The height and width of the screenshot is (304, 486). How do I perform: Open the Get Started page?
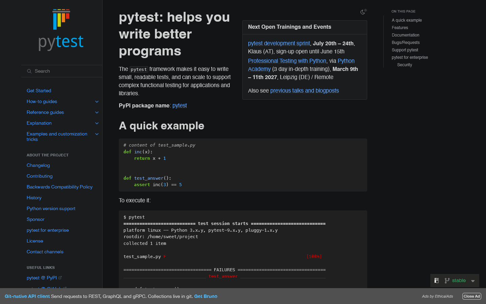pos(39,91)
